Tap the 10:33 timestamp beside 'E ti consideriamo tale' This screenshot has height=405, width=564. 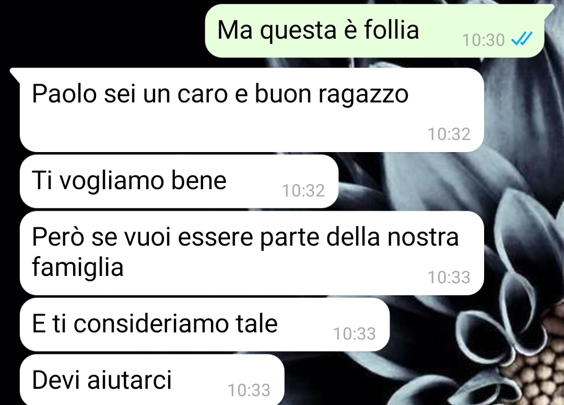click(355, 334)
